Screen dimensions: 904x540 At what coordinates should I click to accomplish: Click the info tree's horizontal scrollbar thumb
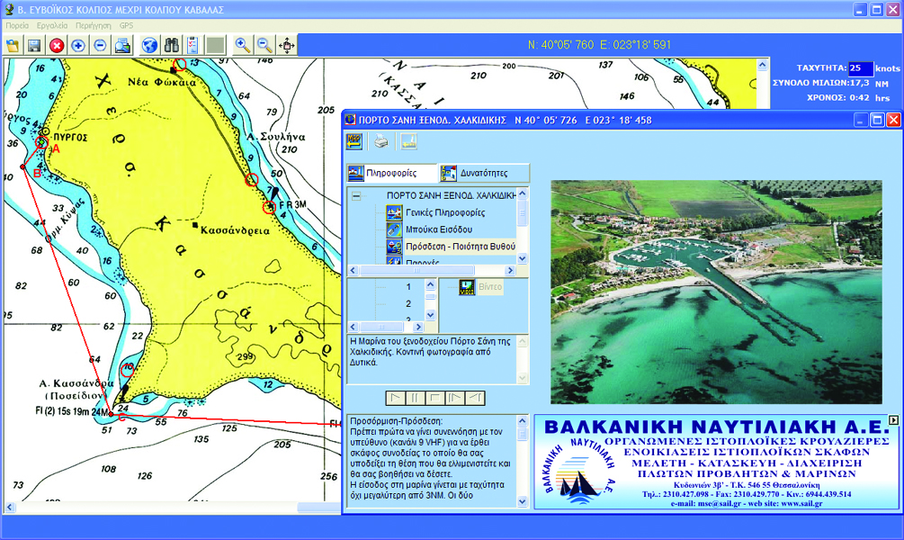pos(416,271)
